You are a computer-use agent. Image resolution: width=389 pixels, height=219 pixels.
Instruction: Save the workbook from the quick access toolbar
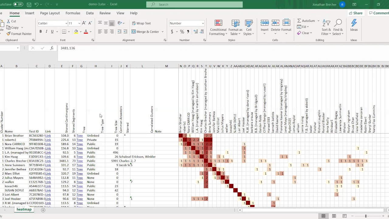[29, 5]
